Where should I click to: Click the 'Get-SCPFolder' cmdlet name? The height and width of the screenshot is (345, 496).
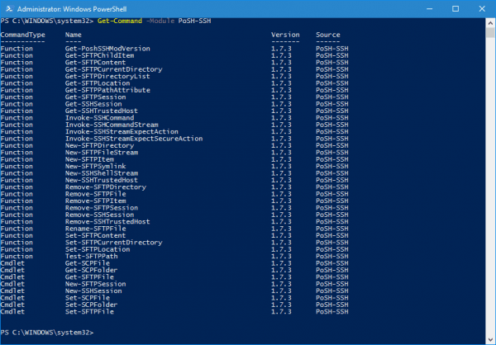click(x=92, y=271)
